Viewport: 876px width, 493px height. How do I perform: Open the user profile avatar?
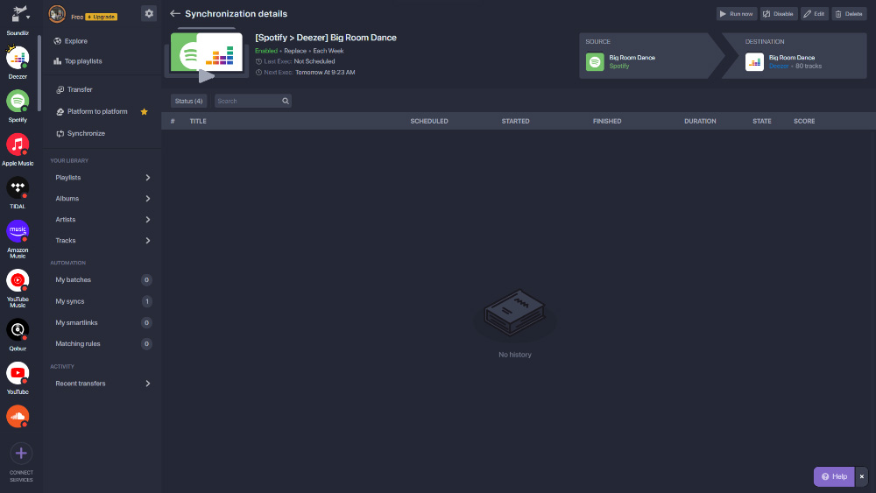pyautogui.click(x=57, y=14)
